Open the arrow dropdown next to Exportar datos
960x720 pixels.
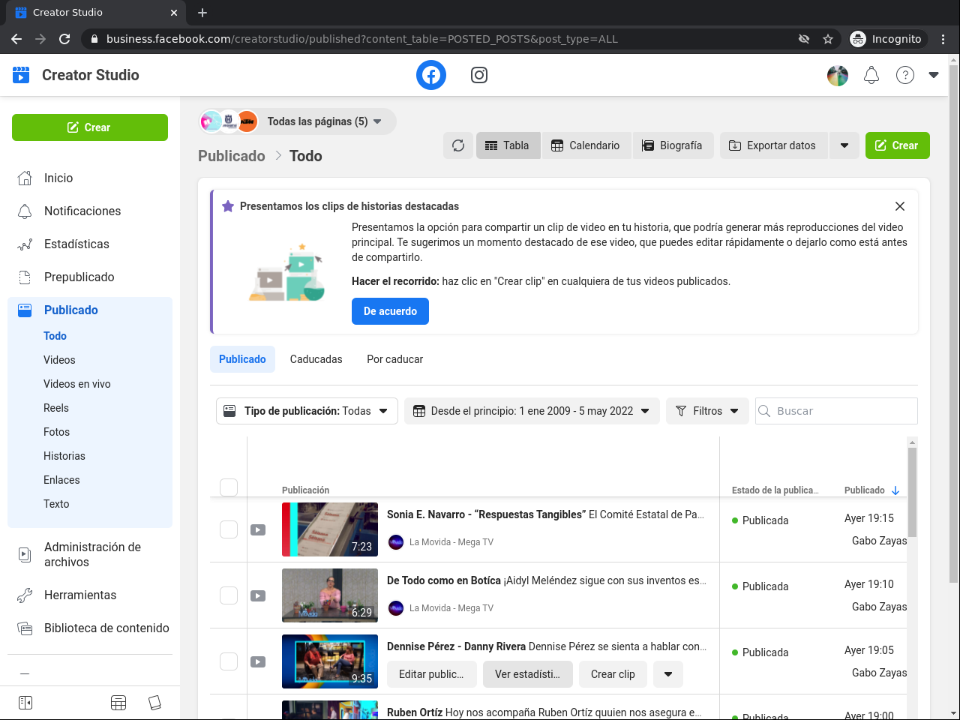[844, 145]
